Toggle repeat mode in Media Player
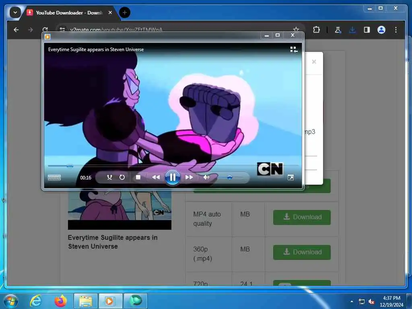This screenshot has width=412, height=309. 122,177
